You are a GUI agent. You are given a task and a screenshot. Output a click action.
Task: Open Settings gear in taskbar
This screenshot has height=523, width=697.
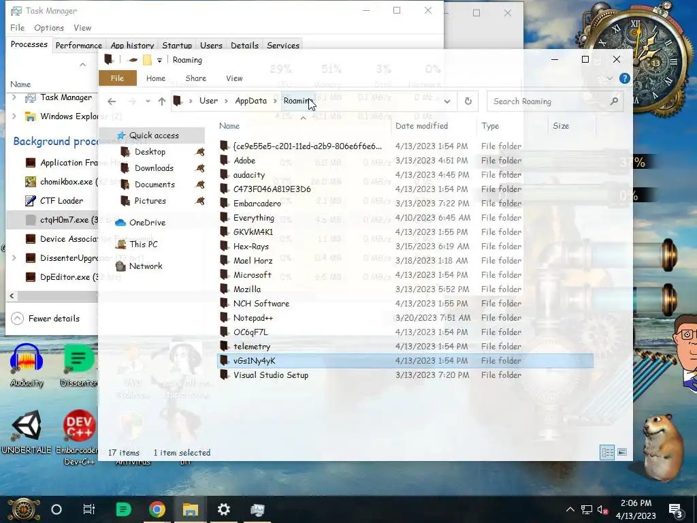pos(223,509)
